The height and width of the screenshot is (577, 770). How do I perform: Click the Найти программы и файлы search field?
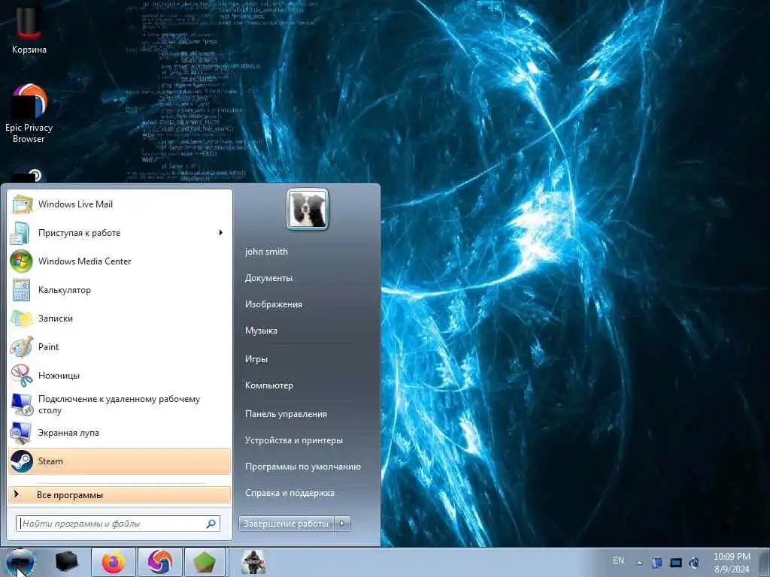(x=118, y=524)
